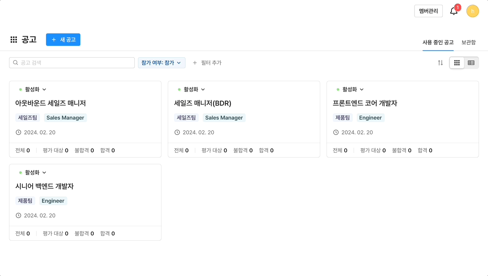Open 멤버관리 page

tap(428, 11)
